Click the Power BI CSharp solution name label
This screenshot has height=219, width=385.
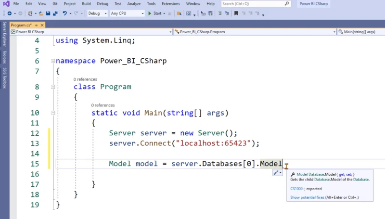point(314,4)
